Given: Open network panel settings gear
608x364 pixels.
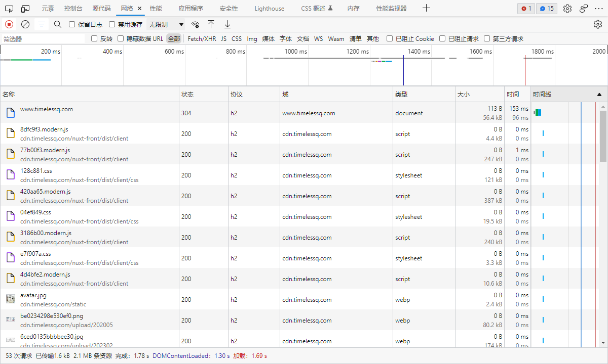Looking at the screenshot, I should [598, 24].
